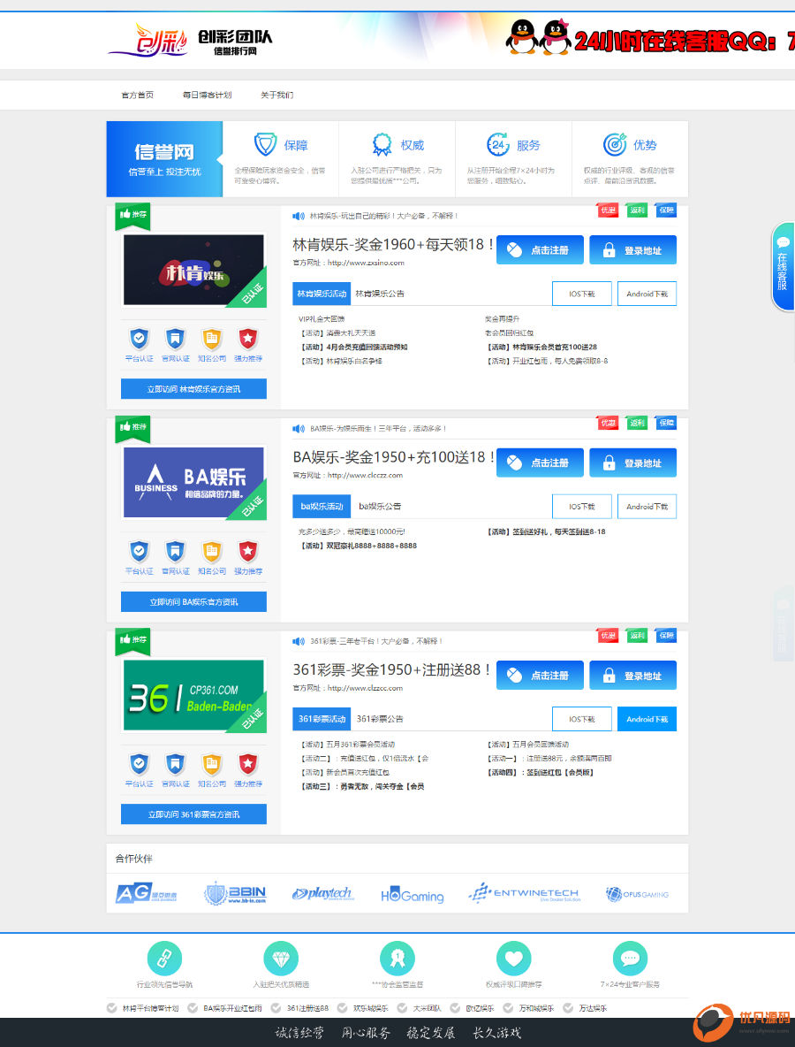
Task: Open the 在线客服 floating side widget
Action: pos(783,266)
